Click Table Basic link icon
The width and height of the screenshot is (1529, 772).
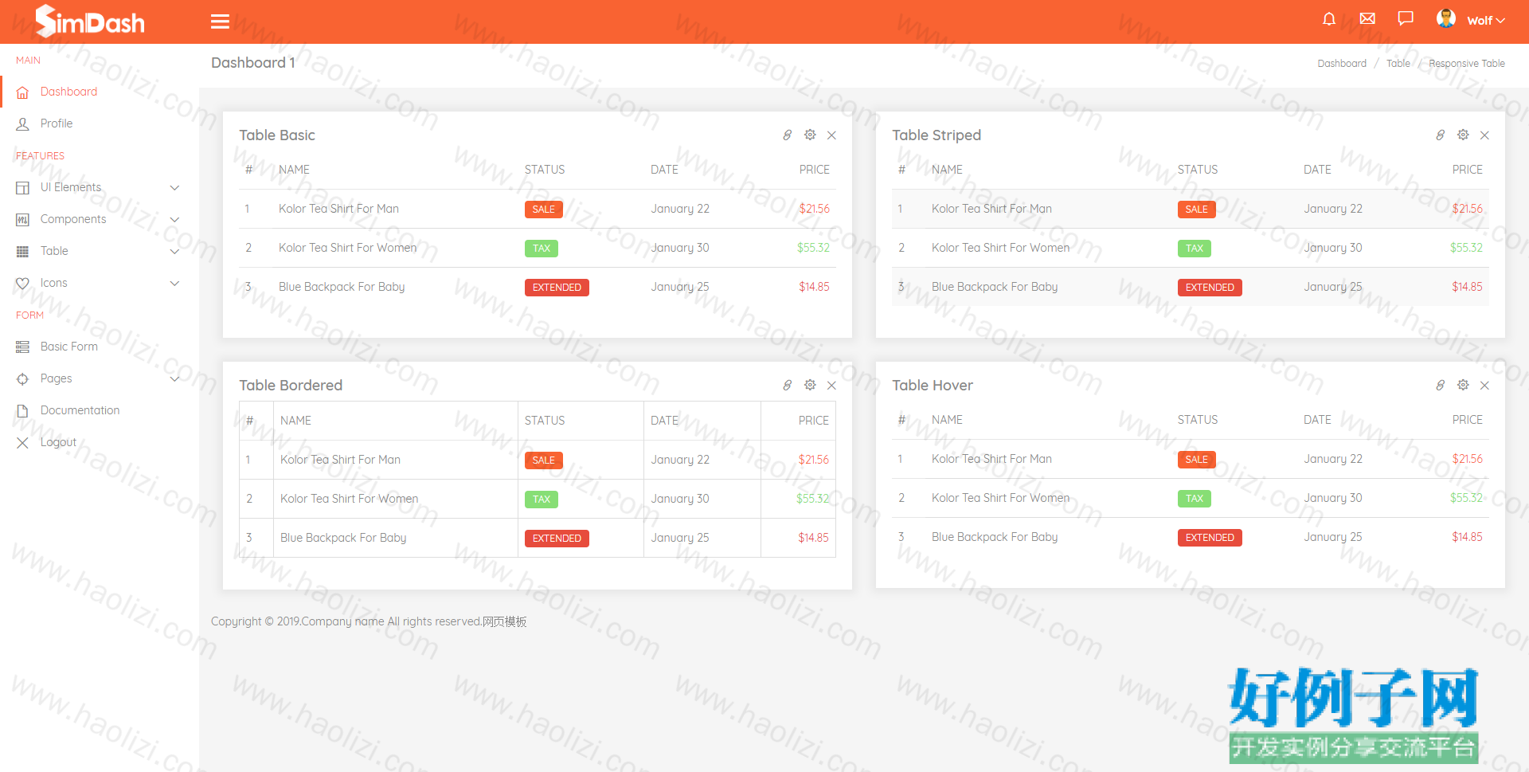788,135
